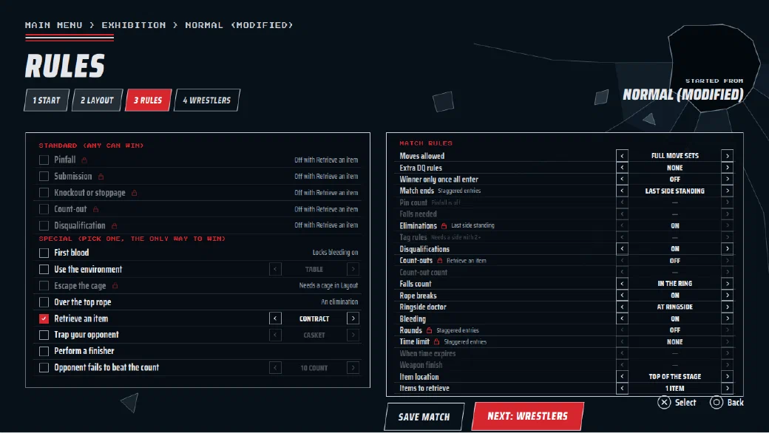The width and height of the screenshot is (769, 433).
Task: Check Trap your opponent option
Action: [44, 335]
